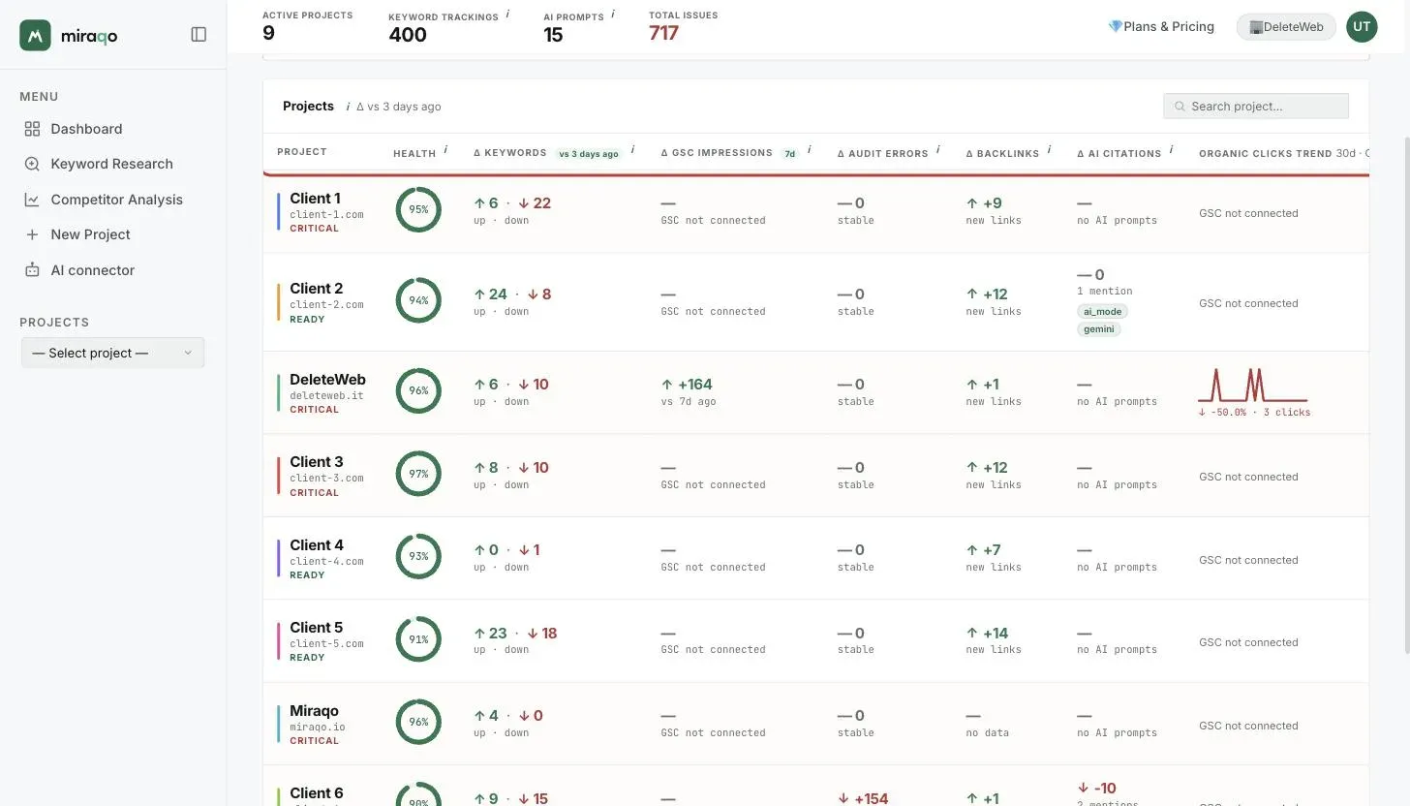Click the Keywords column info icon
This screenshot has height=806, width=1410.
point(632,150)
